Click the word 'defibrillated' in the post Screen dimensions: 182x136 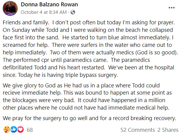[x=17, y=68]
